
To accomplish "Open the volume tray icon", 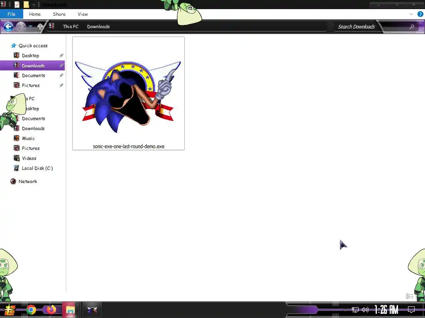I will tap(365, 310).
